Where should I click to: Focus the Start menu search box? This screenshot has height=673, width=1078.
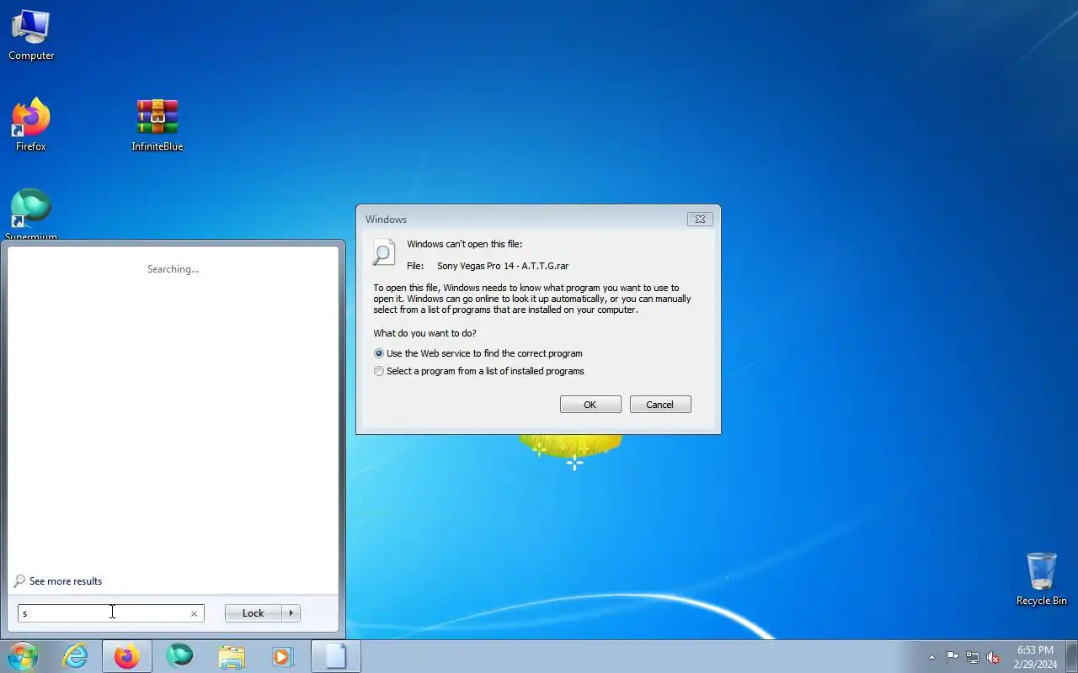(x=110, y=613)
